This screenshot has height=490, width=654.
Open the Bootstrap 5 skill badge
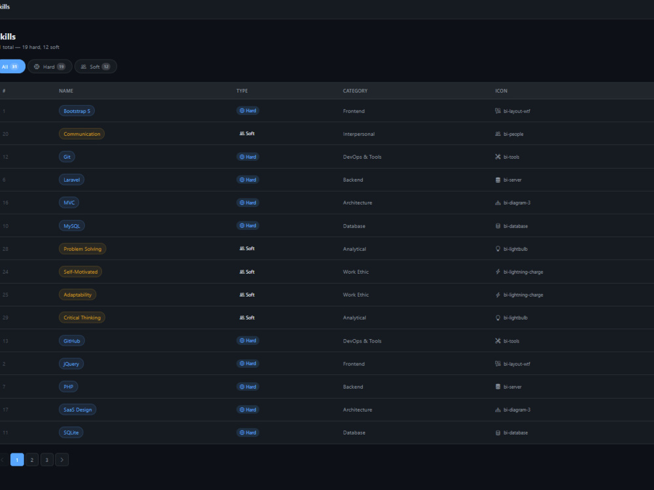(77, 111)
